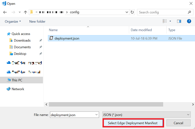
Task: Click the pin icon beside Desktop
Action: [x=40, y=54]
